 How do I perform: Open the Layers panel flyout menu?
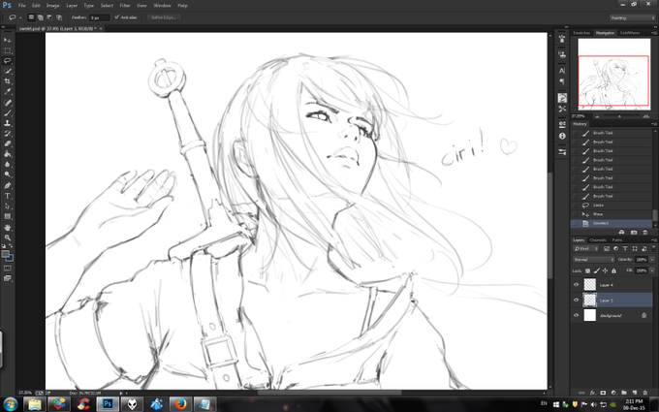pyautogui.click(x=653, y=240)
